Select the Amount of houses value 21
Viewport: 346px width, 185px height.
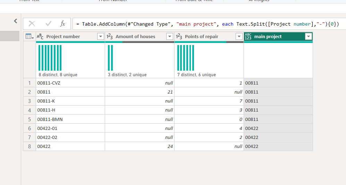click(140, 92)
